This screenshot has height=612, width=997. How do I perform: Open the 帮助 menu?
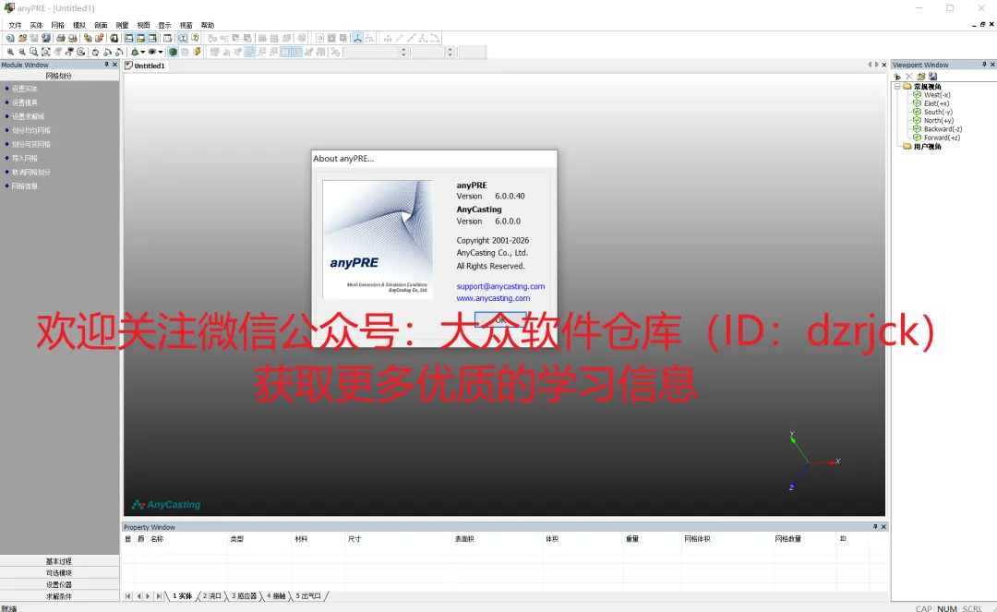[x=208, y=26]
